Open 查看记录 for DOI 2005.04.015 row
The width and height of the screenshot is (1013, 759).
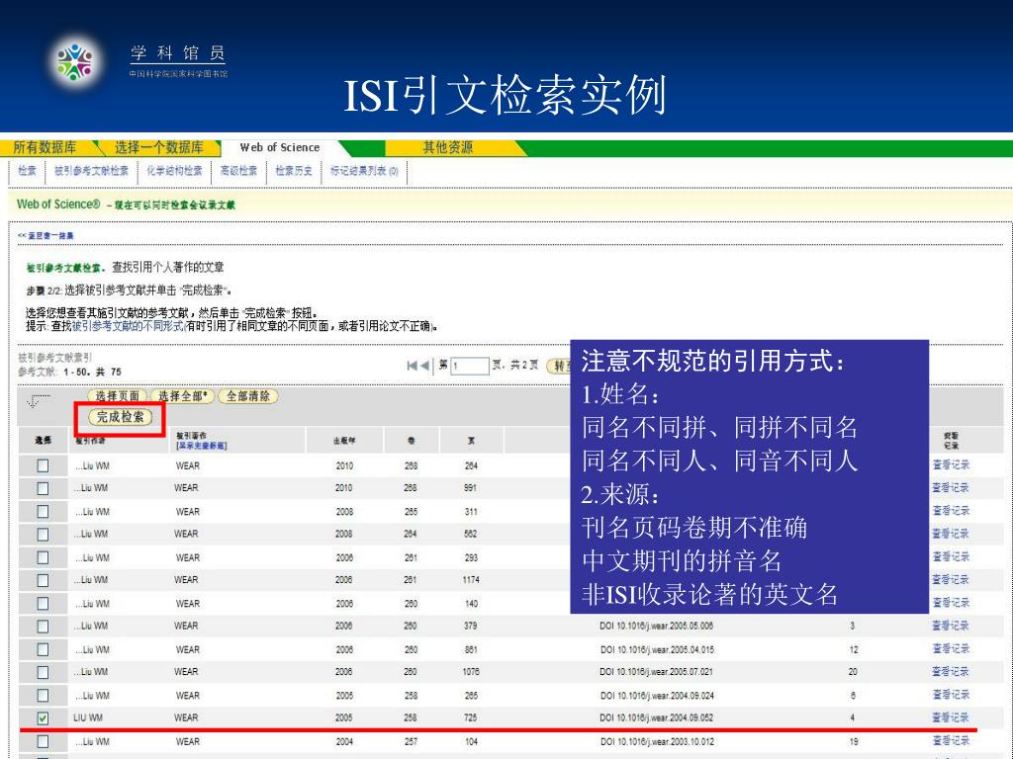(951, 648)
